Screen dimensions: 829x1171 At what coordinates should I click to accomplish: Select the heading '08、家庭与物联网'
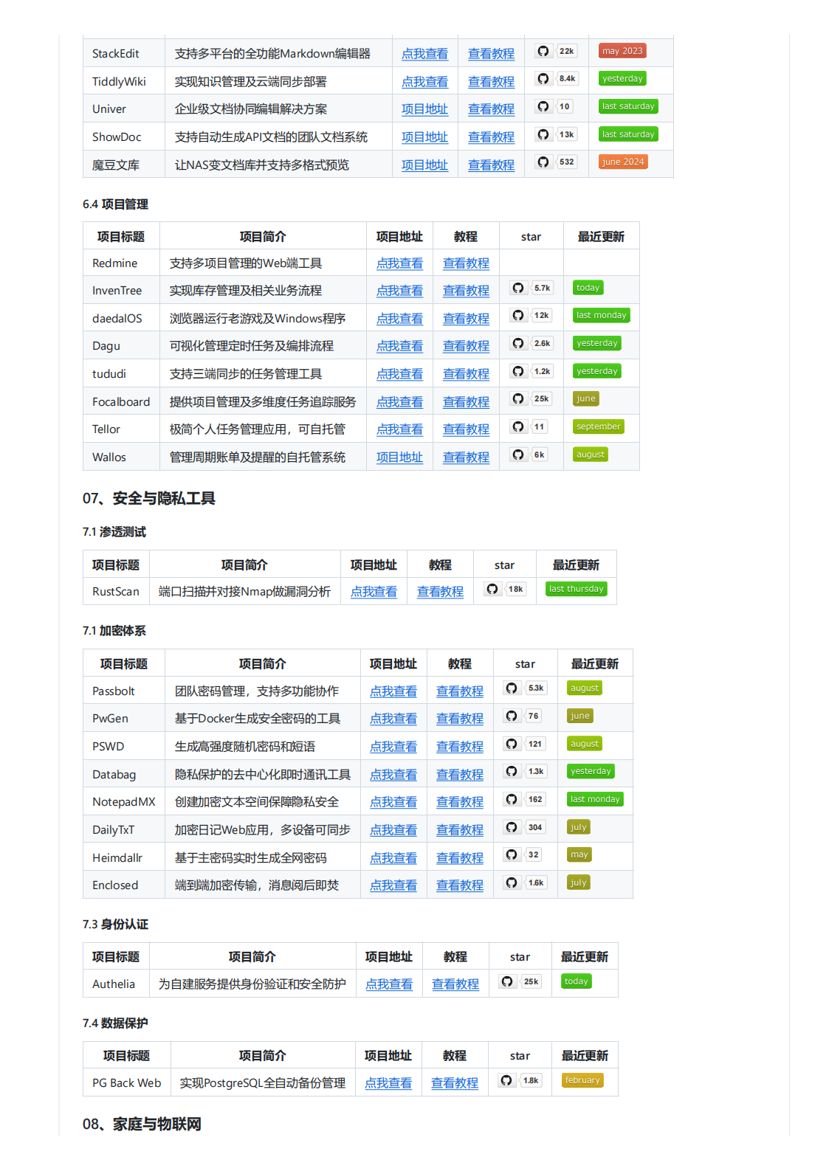[x=142, y=1125]
